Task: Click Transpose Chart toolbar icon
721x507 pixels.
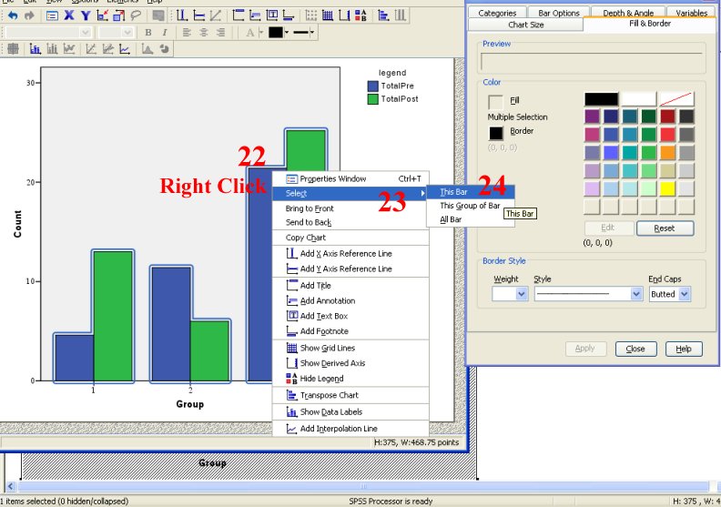Action: pos(383,15)
